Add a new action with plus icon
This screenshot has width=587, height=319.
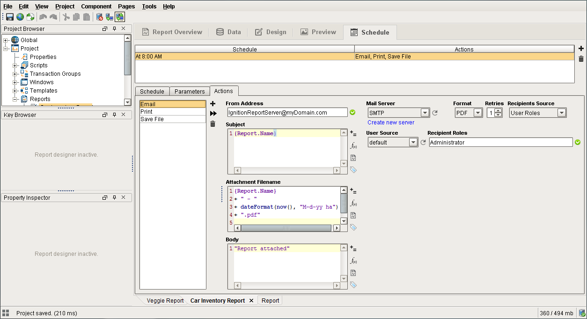[x=213, y=103]
